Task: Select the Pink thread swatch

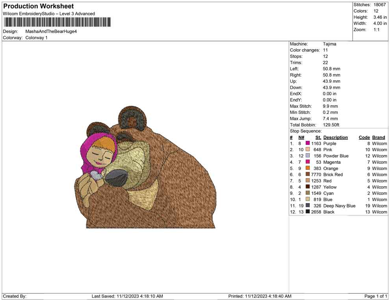Action: [308, 150]
